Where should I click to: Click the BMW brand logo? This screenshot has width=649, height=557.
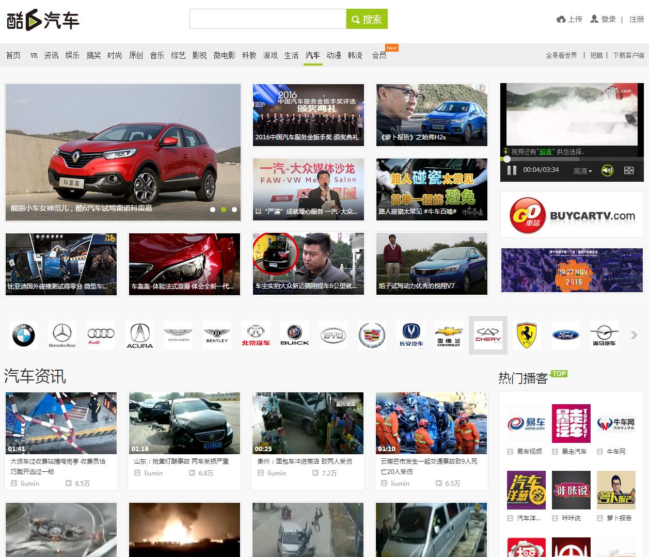[x=23, y=335]
